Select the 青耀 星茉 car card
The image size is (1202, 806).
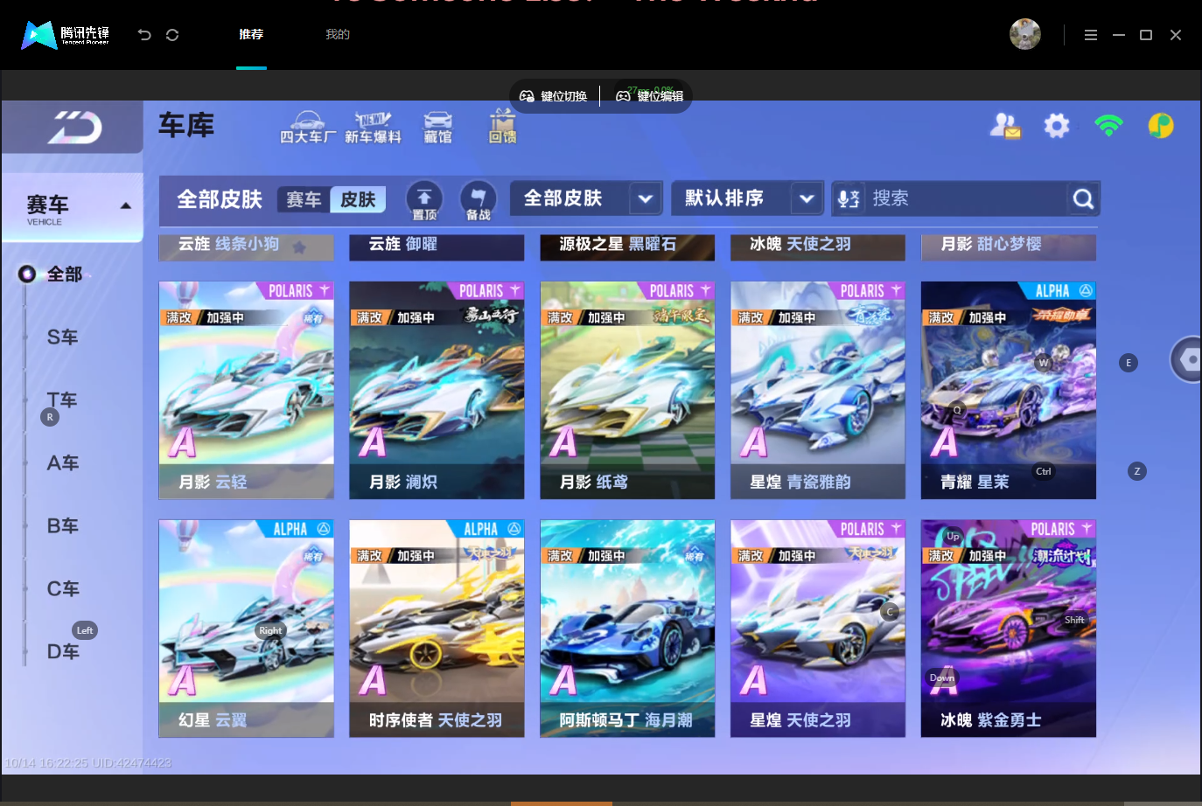(x=1009, y=390)
